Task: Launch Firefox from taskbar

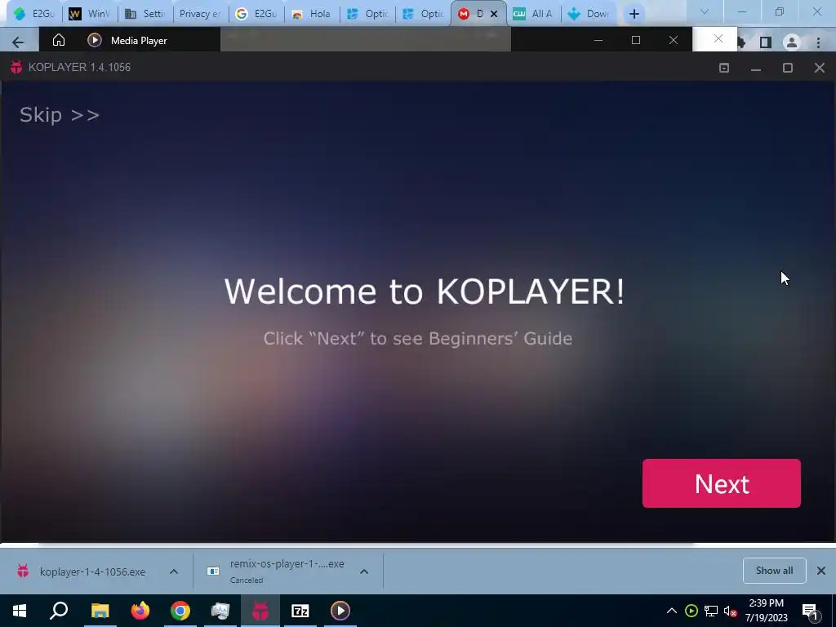Action: (140, 611)
